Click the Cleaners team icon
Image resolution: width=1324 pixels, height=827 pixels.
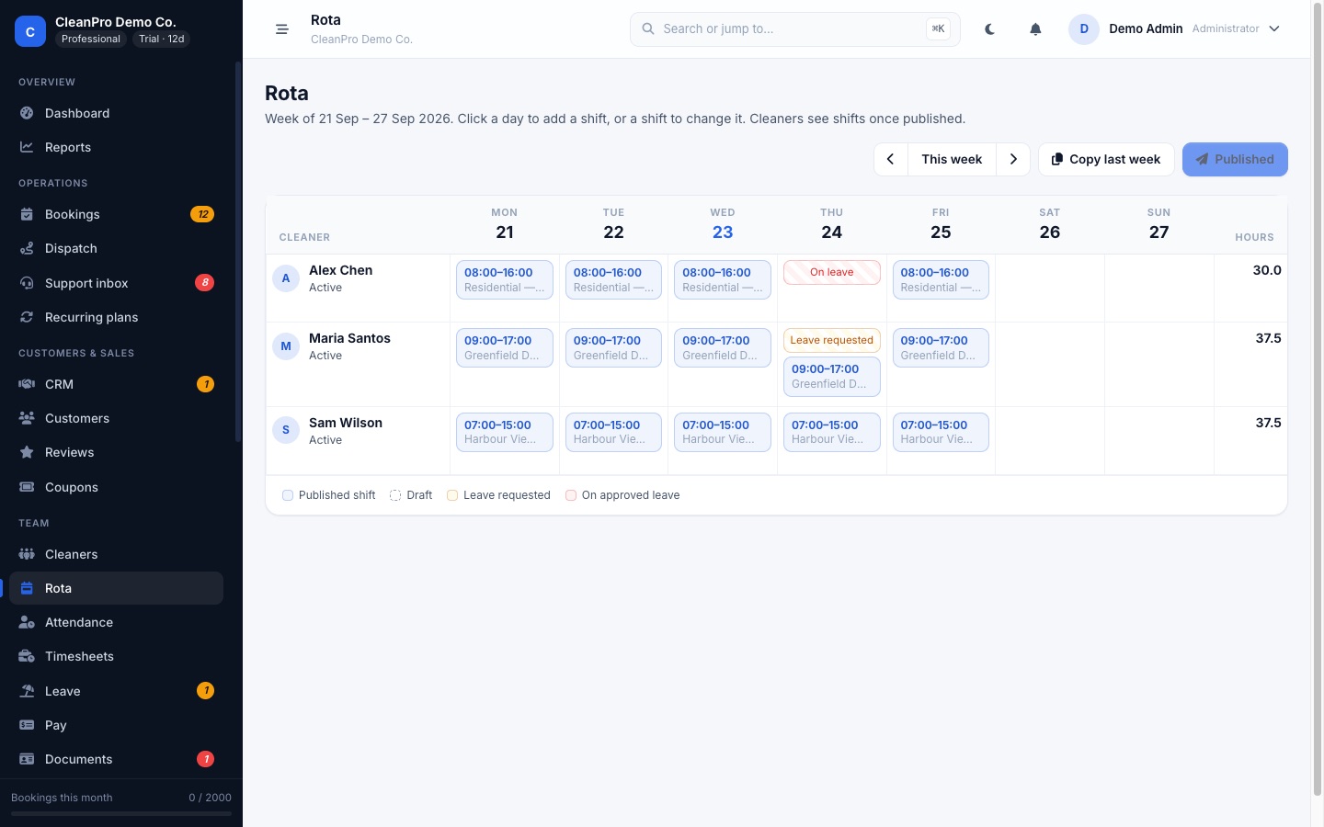(x=27, y=554)
